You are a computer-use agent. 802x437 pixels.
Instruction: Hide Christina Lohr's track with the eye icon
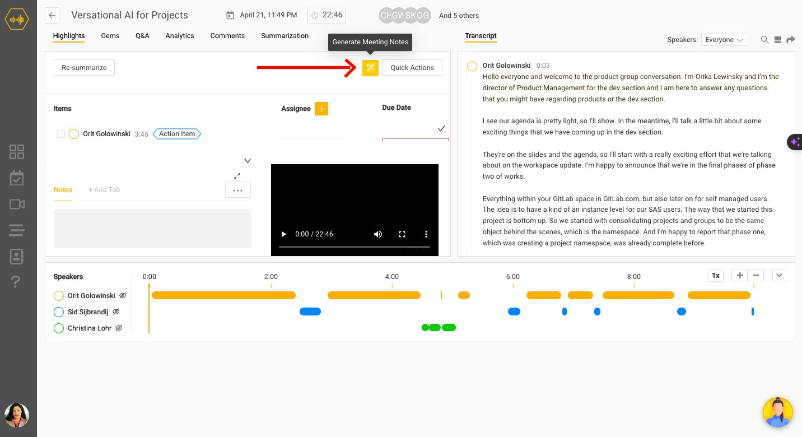click(119, 328)
